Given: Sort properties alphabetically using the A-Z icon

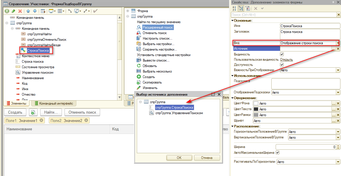Looking at the screenshot, I should pos(235,8).
